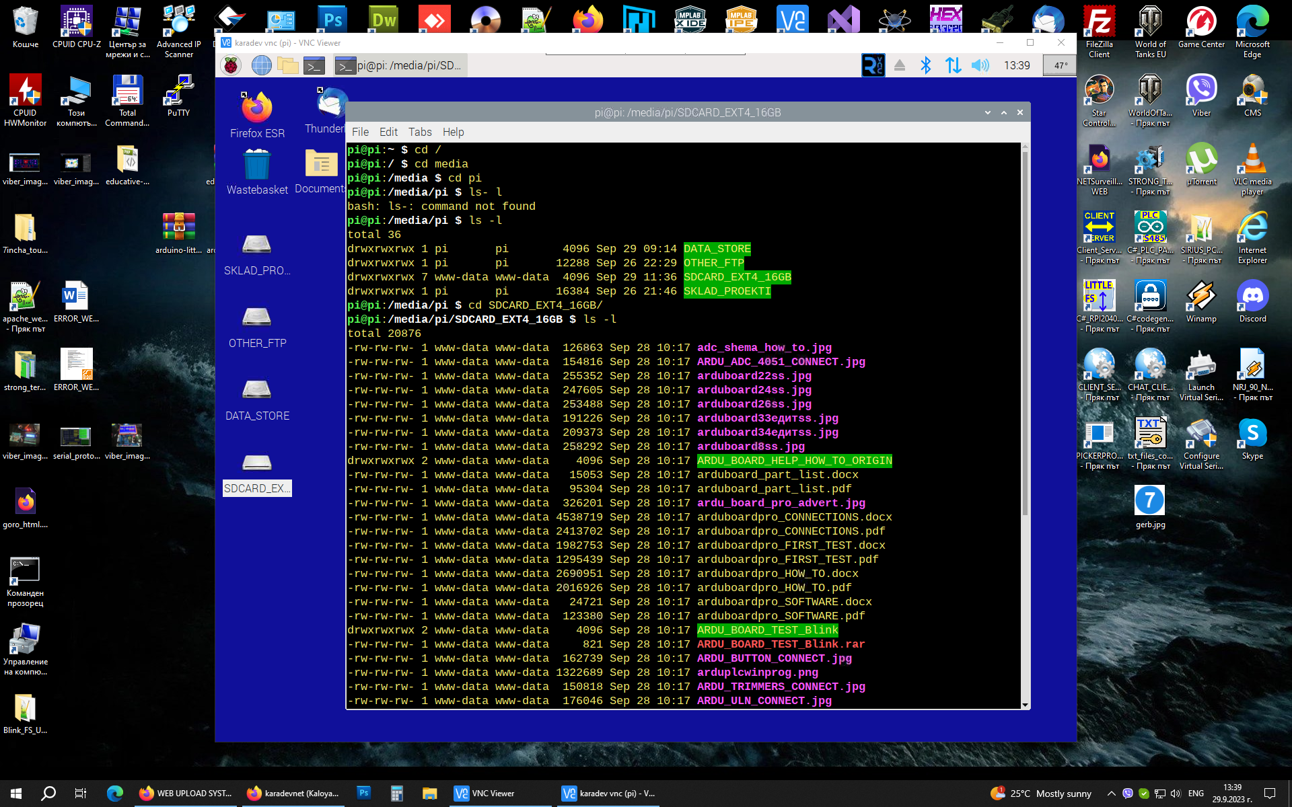Click the eject removable media icon
The width and height of the screenshot is (1292, 807).
tap(900, 65)
